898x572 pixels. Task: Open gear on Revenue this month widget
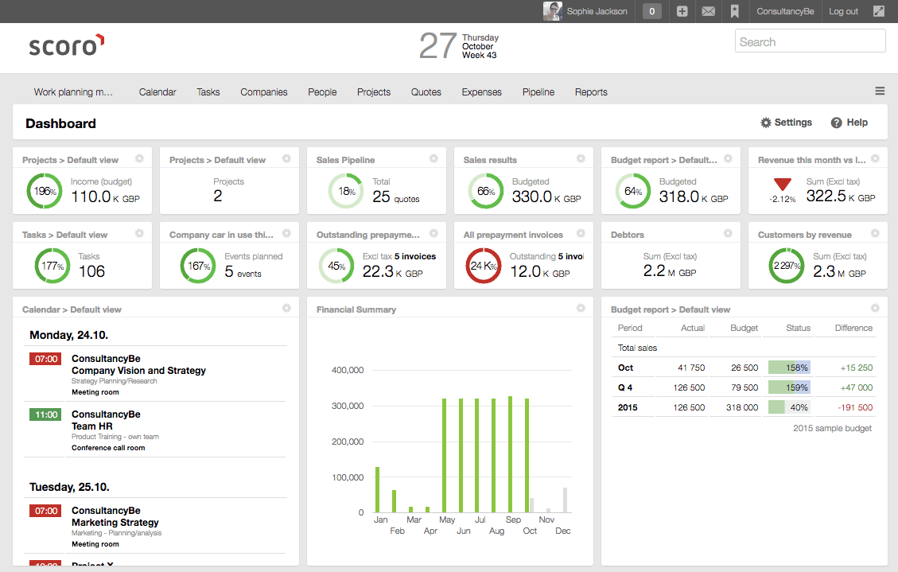pos(875,158)
